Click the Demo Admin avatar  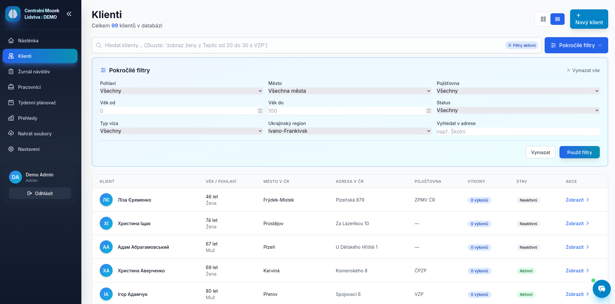point(15,177)
